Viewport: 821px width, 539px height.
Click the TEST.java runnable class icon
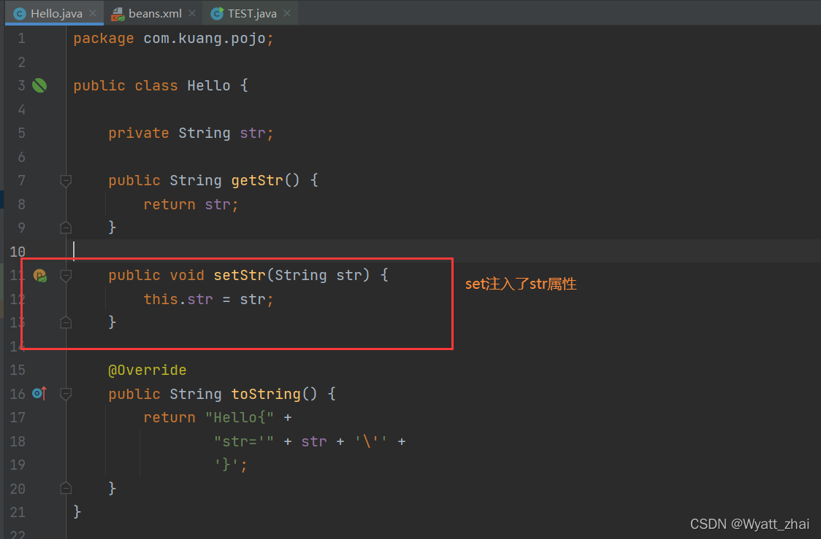click(216, 14)
